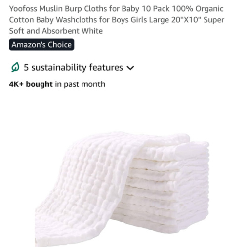Click the green leaf sustainability icon

click(15, 67)
